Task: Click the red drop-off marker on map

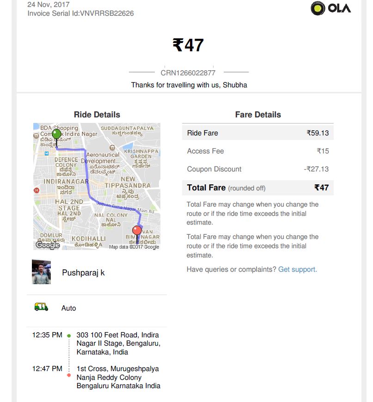Action: coord(137,230)
